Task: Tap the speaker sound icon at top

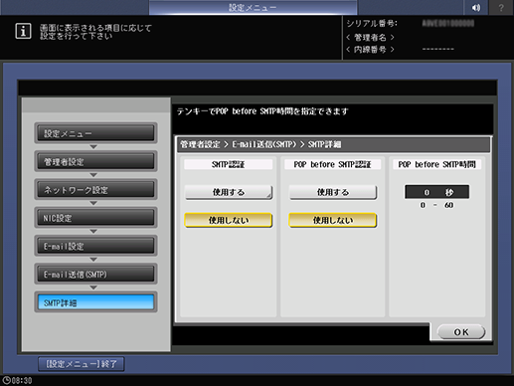Action: (476, 7)
